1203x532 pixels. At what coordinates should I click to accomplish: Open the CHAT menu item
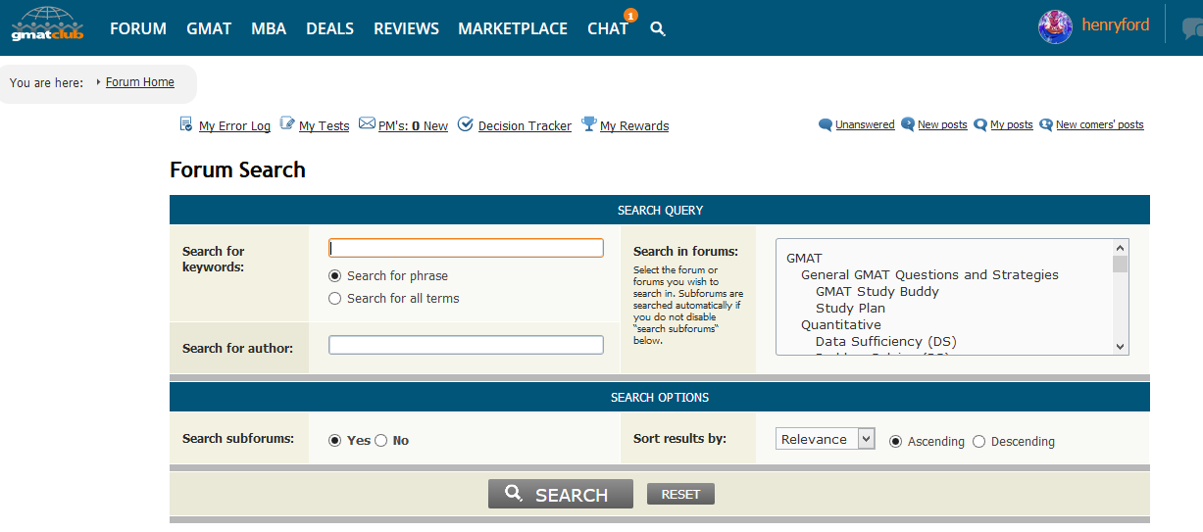[607, 29]
